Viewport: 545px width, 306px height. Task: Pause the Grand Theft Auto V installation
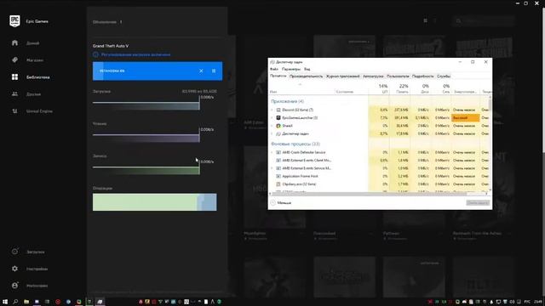coord(214,71)
